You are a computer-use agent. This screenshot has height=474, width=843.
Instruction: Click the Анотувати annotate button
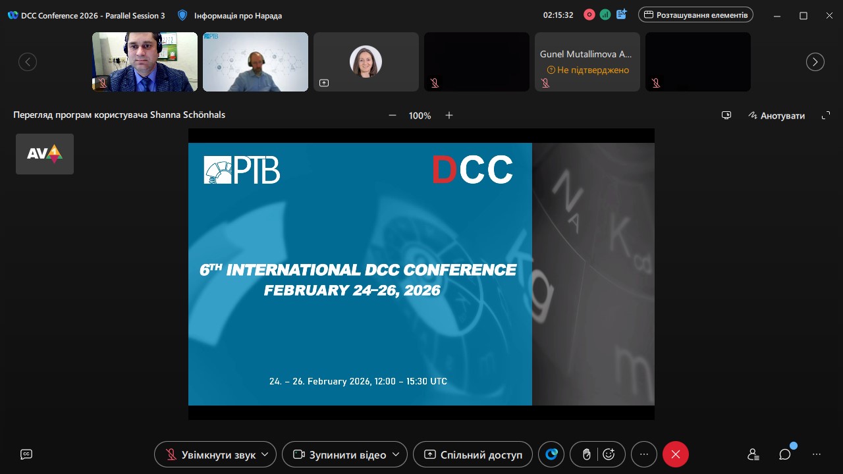776,115
